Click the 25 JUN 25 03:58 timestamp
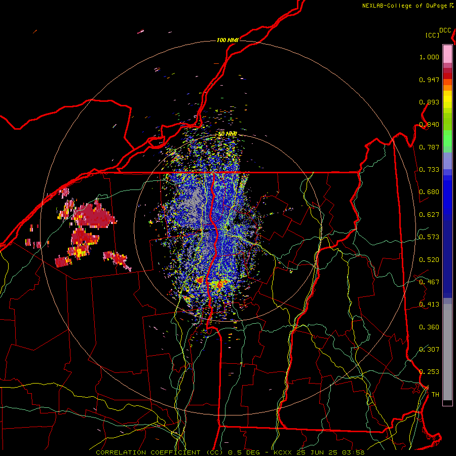Image resolution: width=456 pixels, height=456 pixels. [x=330, y=452]
